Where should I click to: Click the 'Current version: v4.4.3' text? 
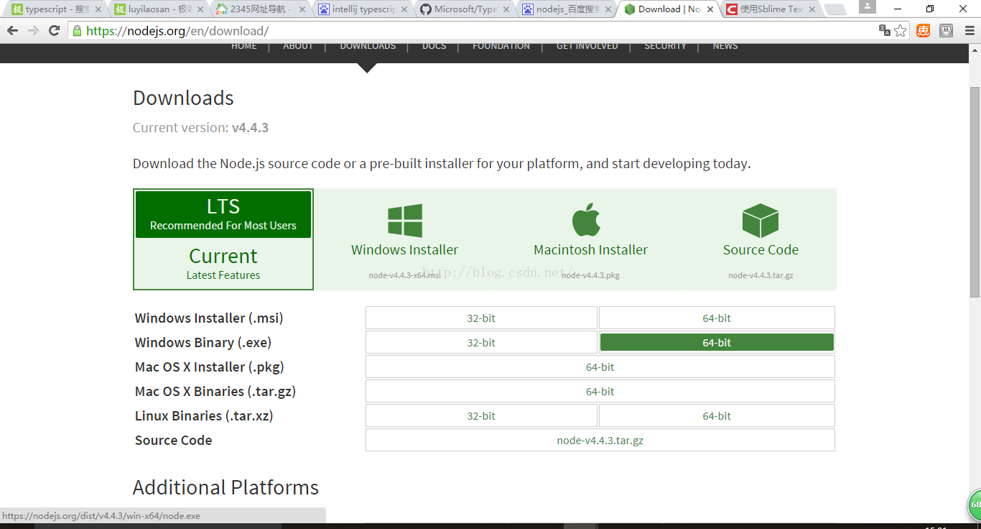tap(200, 128)
